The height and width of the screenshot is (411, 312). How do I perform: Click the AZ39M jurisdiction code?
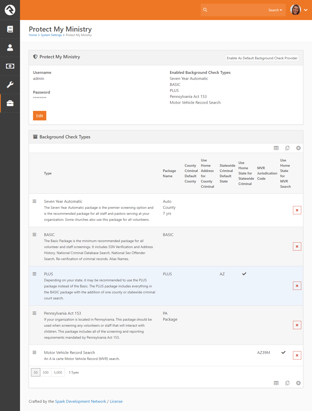[263, 352]
